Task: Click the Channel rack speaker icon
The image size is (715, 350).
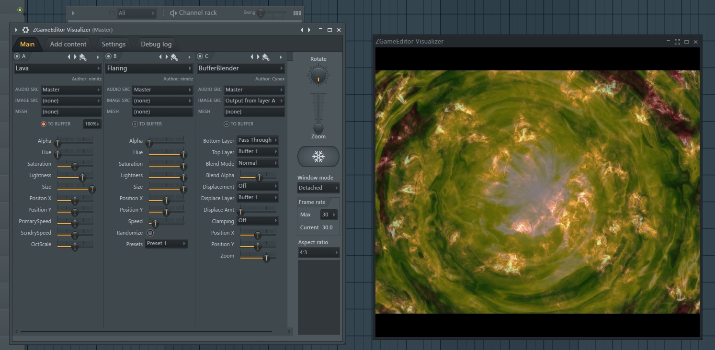Action: pyautogui.click(x=172, y=12)
